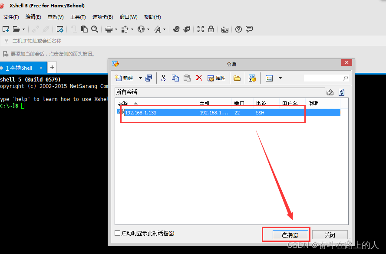Image resolution: width=386 pixels, height=254 pixels.
Task: Open Properties (属性) in Sessions dialog
Action: 216,78
